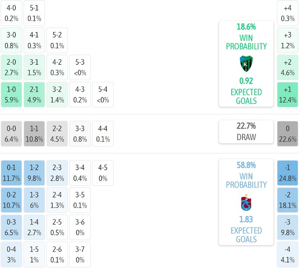Select the 0-3 scoreline cell at 6.5%
The height and width of the screenshot is (268, 299).
point(11,227)
